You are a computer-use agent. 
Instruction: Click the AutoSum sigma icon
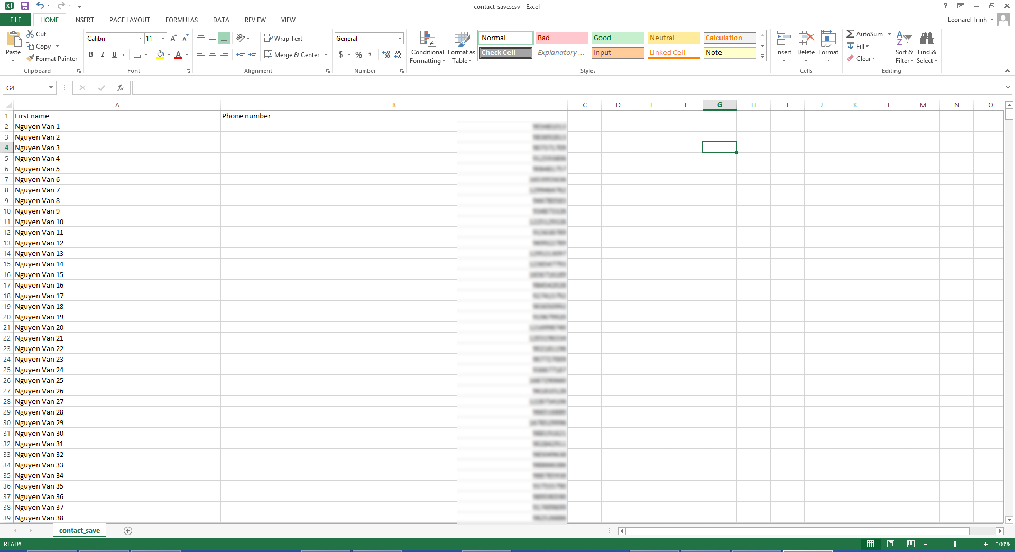(x=850, y=34)
